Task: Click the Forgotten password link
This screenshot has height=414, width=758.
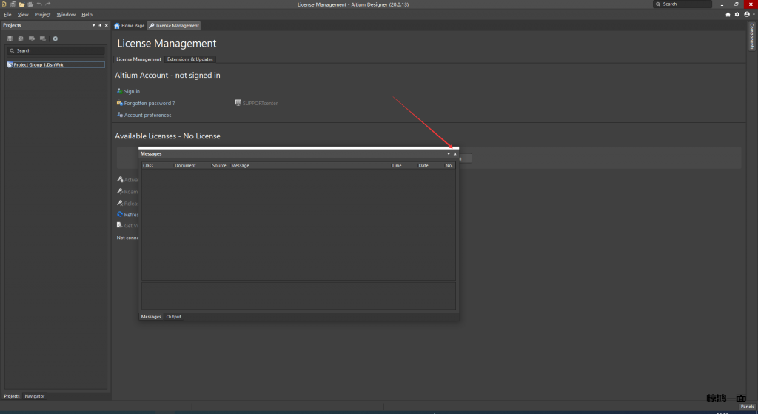Action: (x=149, y=104)
